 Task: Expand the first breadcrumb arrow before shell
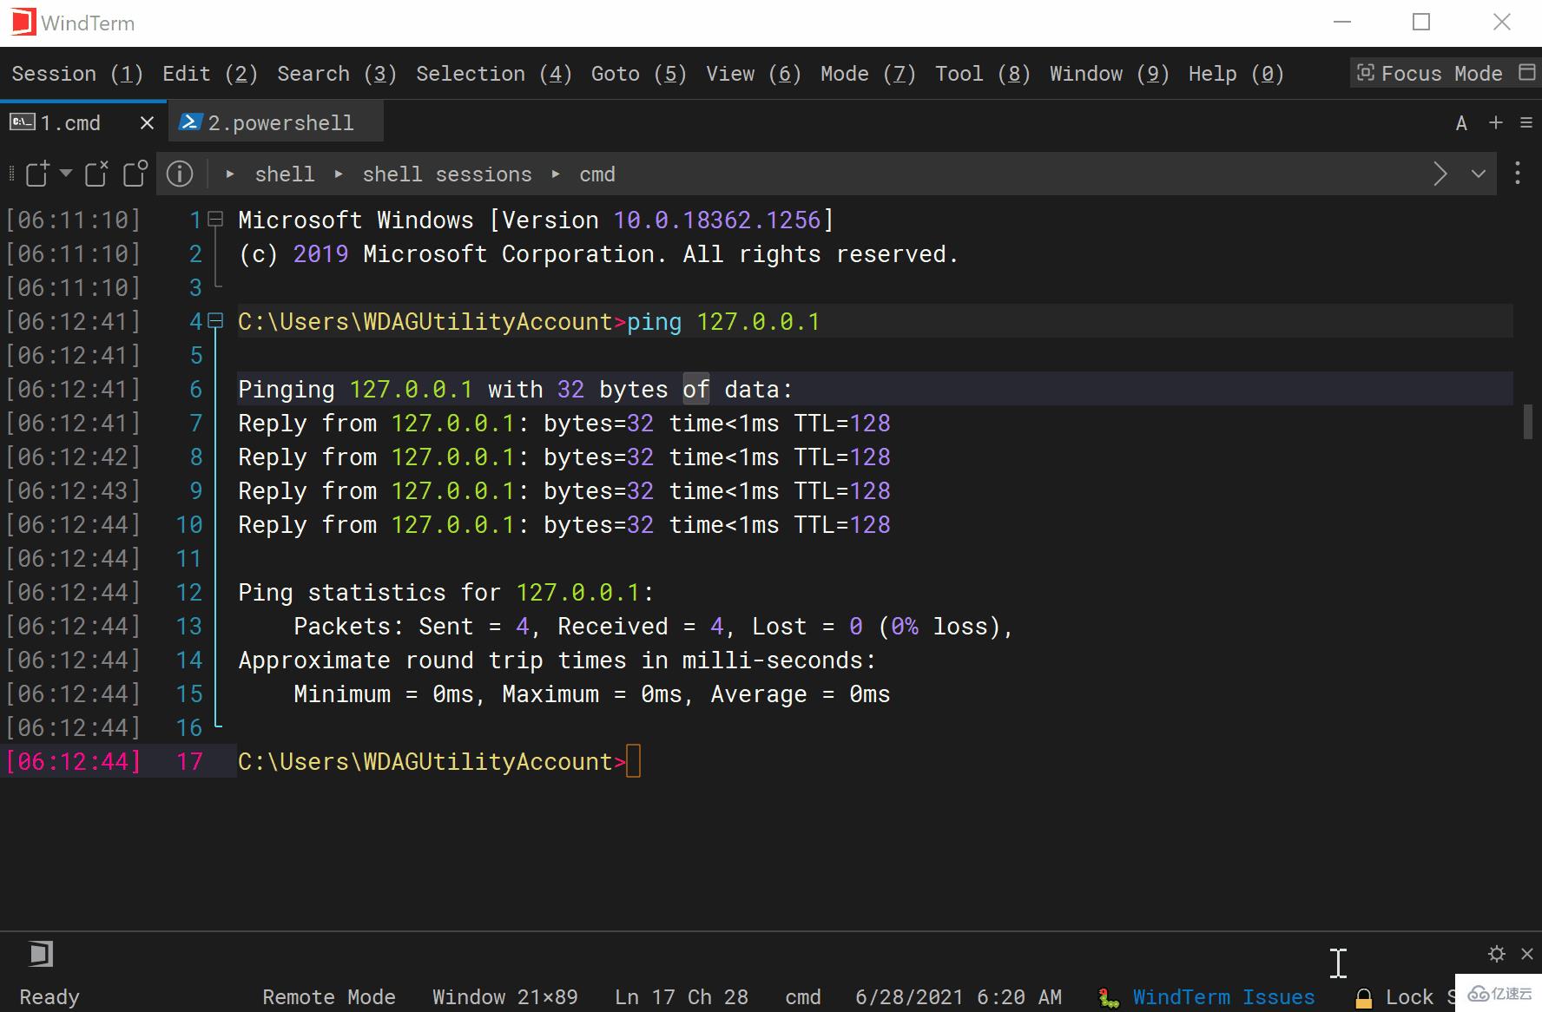coord(230,174)
